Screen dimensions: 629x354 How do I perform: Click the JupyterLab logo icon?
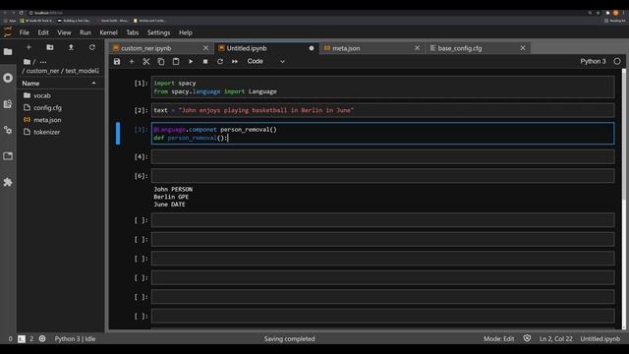click(8, 32)
